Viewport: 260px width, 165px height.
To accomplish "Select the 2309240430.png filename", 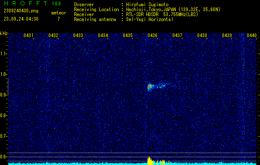I will [x=21, y=11].
